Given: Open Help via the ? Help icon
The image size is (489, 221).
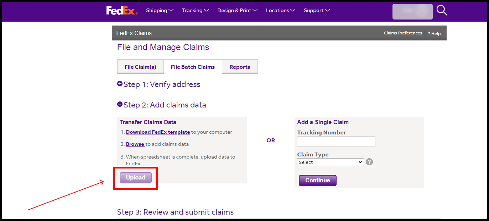Looking at the screenshot, I should 434,33.
